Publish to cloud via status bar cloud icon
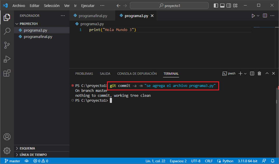The height and width of the screenshot is (164, 279). (26, 161)
